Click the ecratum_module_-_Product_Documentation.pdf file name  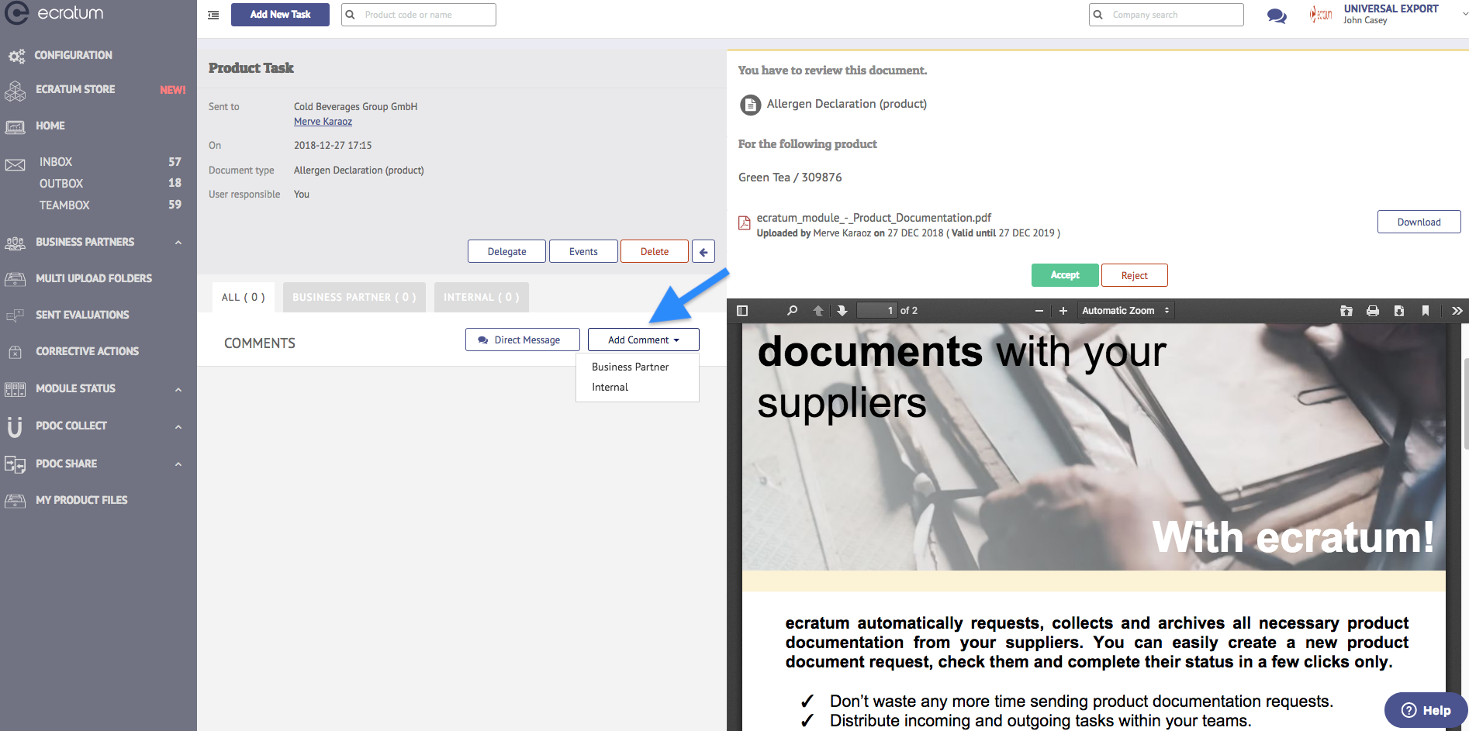[x=874, y=219]
